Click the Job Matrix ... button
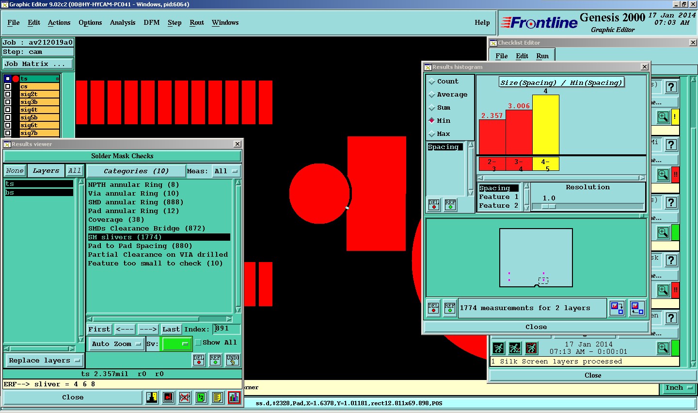This screenshot has width=698, height=413. (x=38, y=64)
